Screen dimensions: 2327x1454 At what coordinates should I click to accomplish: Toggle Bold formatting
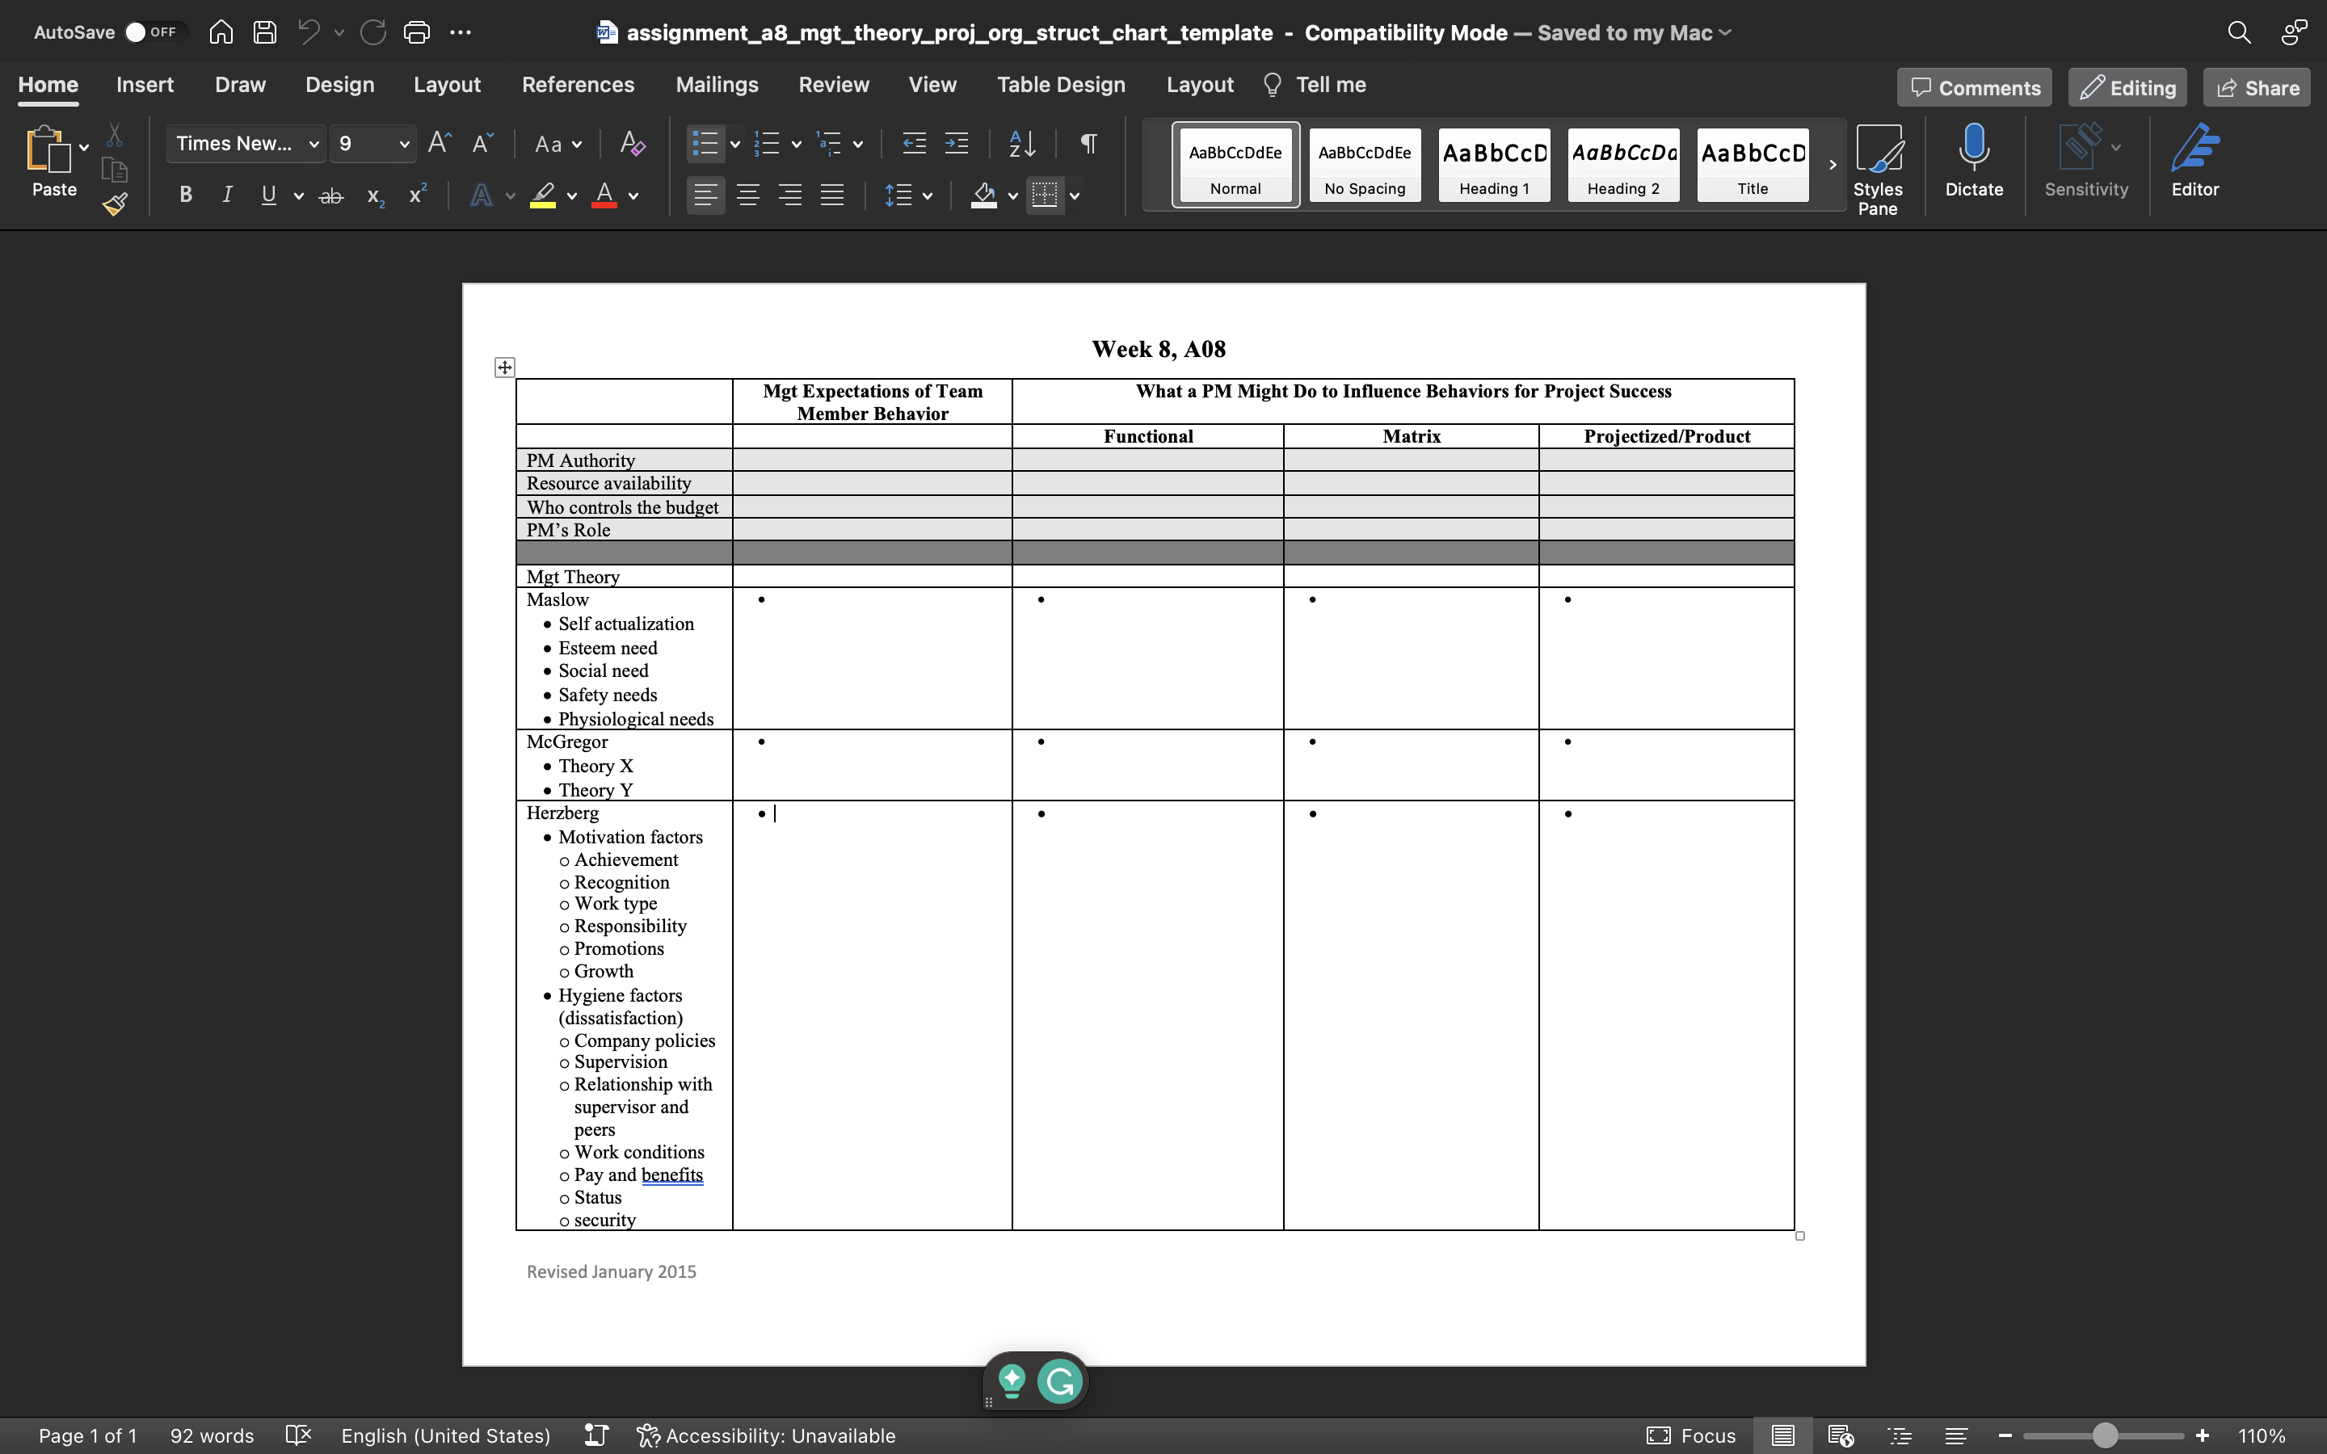[x=186, y=195]
